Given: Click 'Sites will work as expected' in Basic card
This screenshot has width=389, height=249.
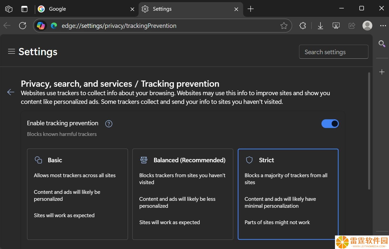Looking at the screenshot, I should [64, 215].
